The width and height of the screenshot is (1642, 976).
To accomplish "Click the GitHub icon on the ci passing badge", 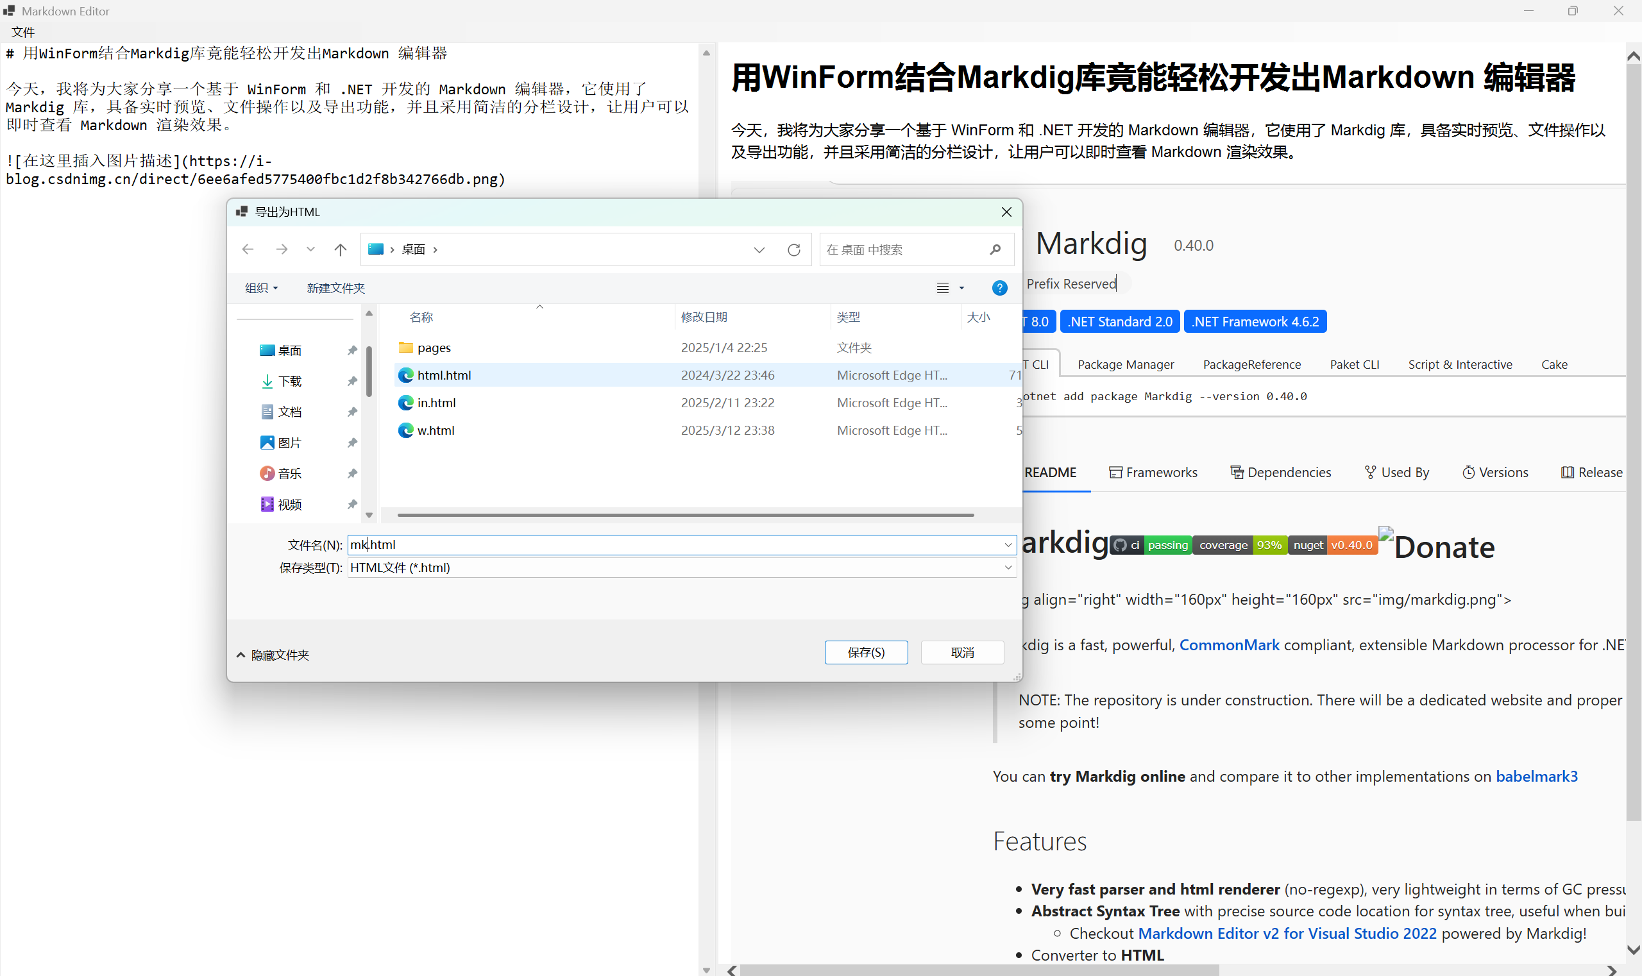I will click(1121, 544).
